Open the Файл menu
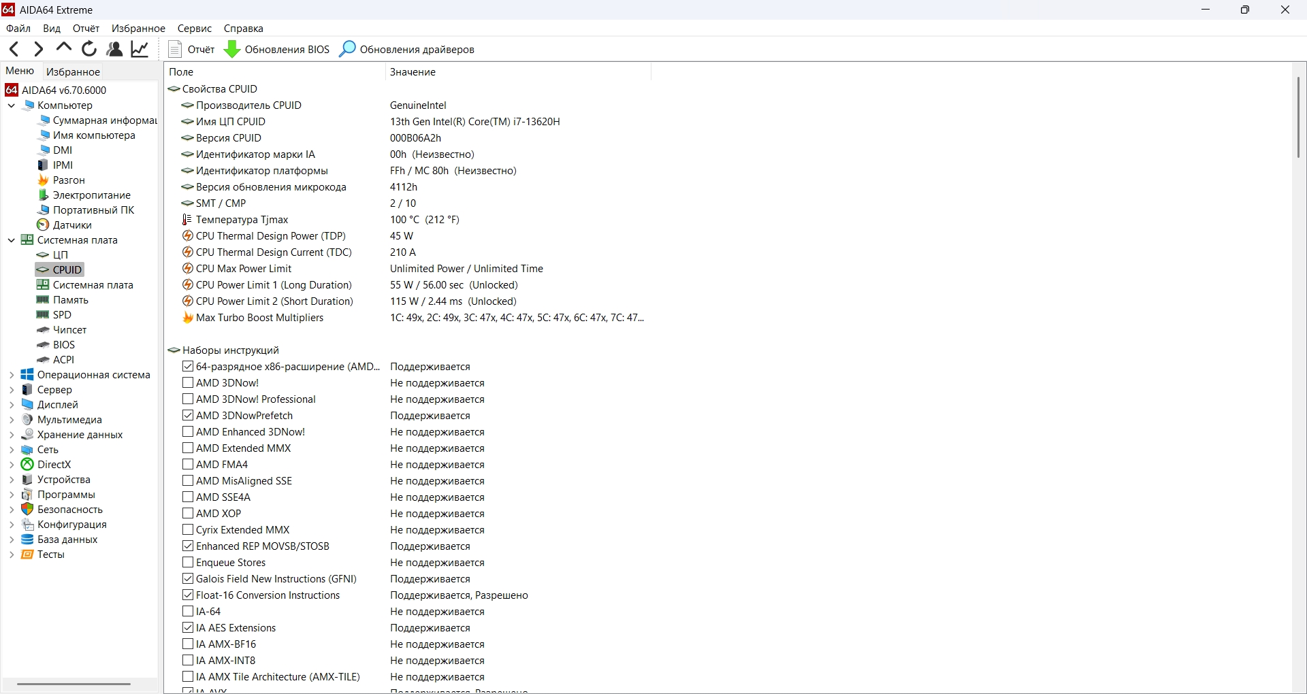This screenshot has height=694, width=1307. click(x=18, y=29)
